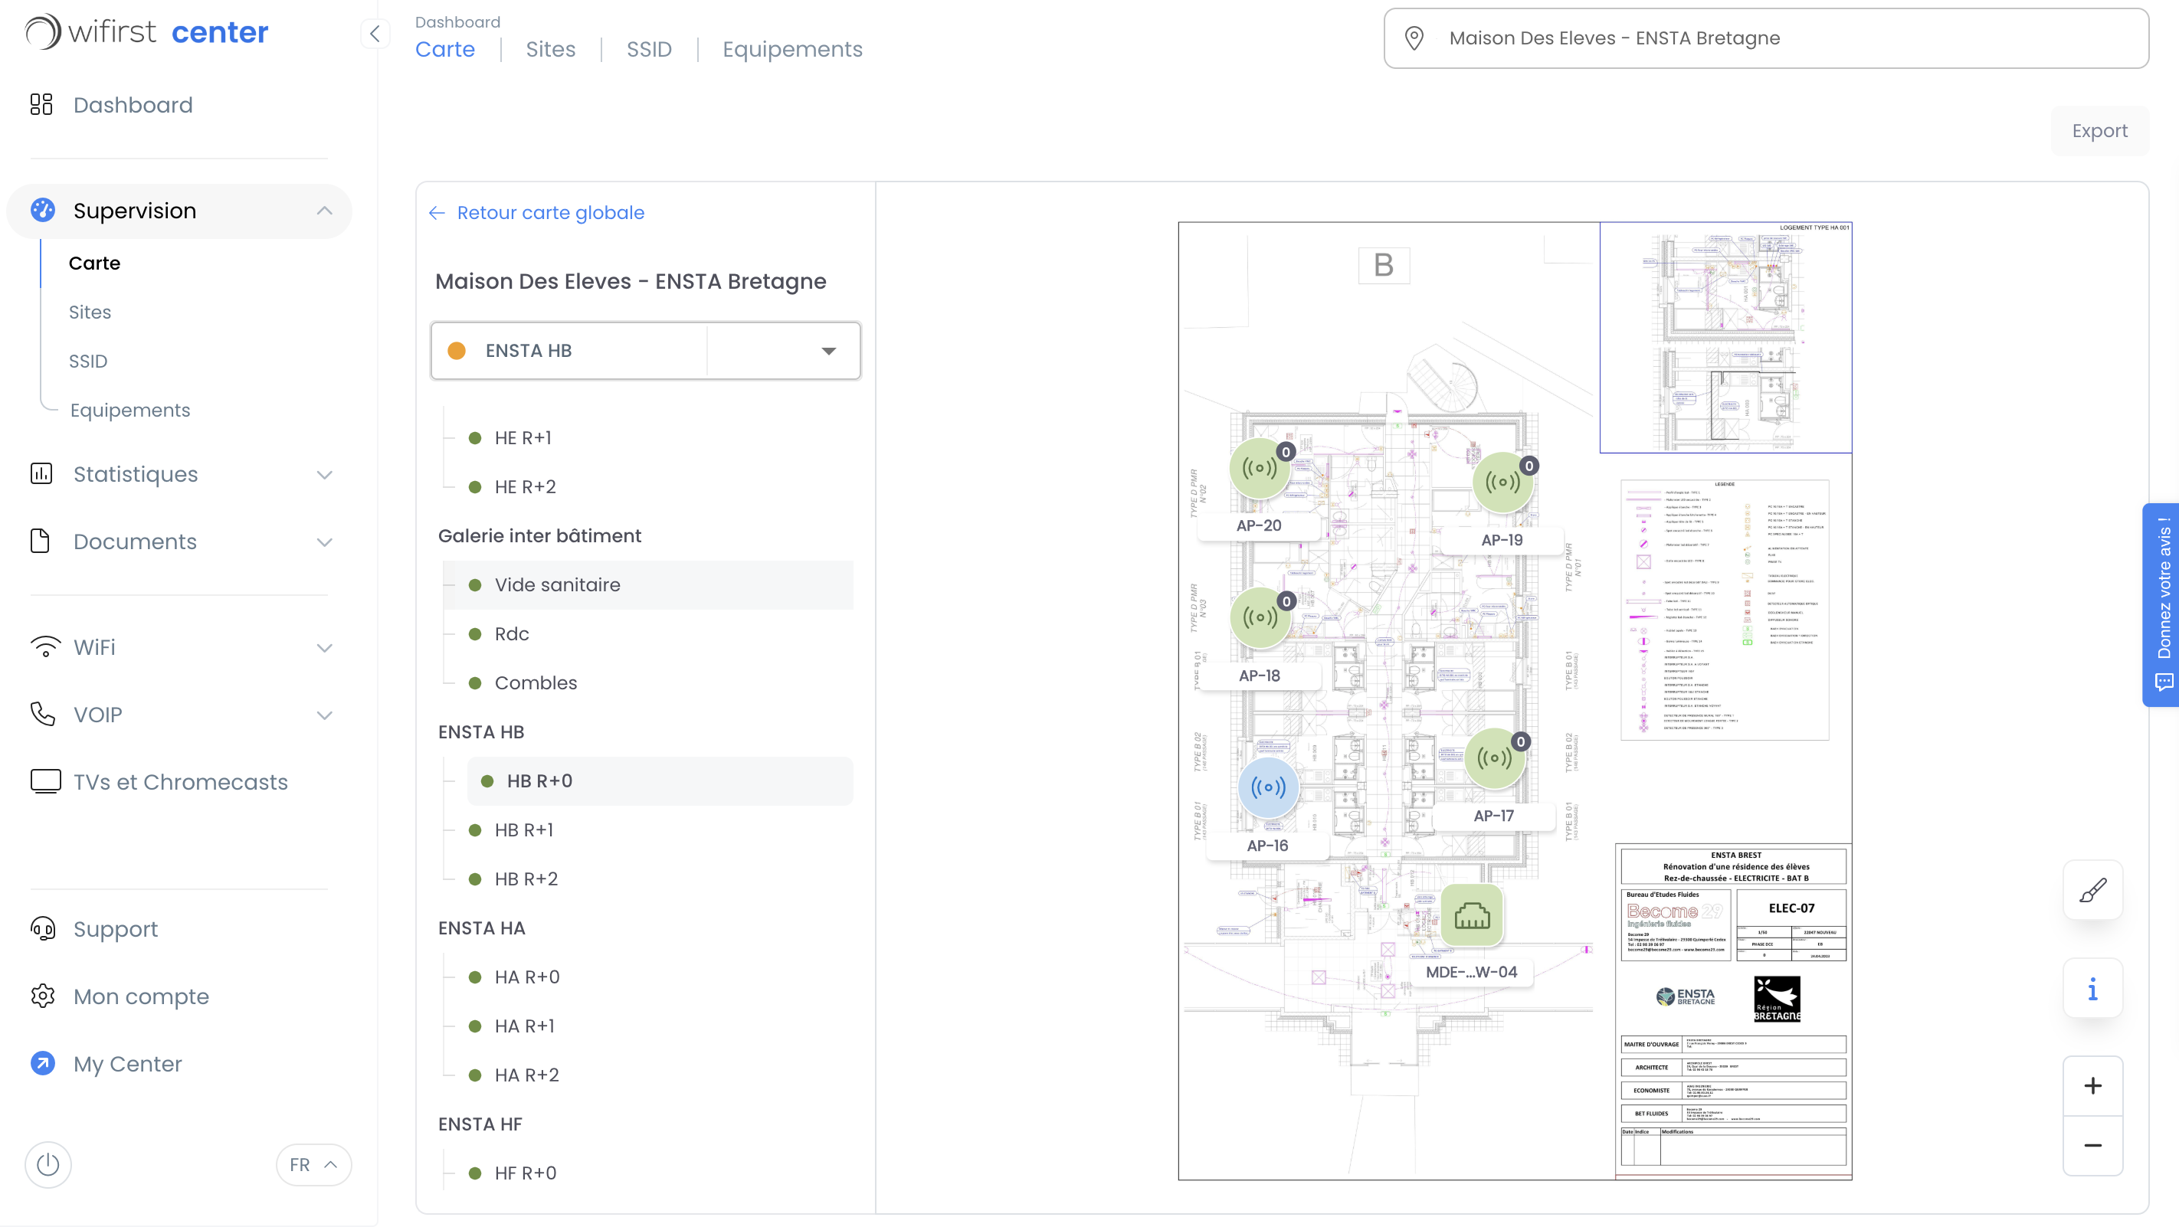2179x1227 pixels.
Task: Switch to the Sites tab
Action: [551, 49]
